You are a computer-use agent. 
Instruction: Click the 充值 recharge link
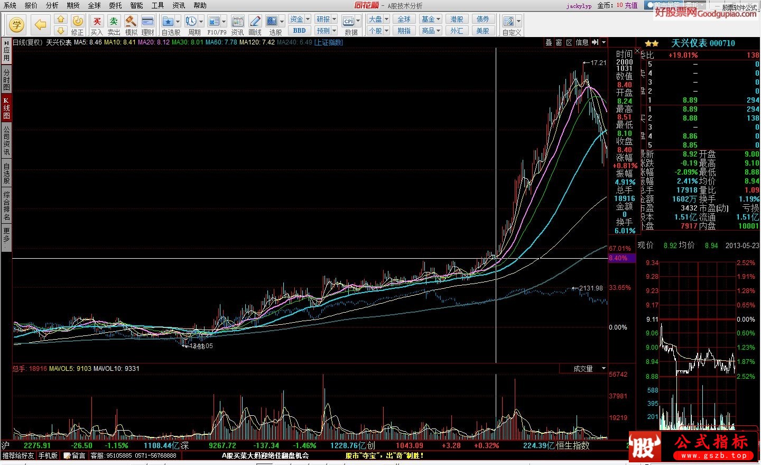[x=631, y=5]
